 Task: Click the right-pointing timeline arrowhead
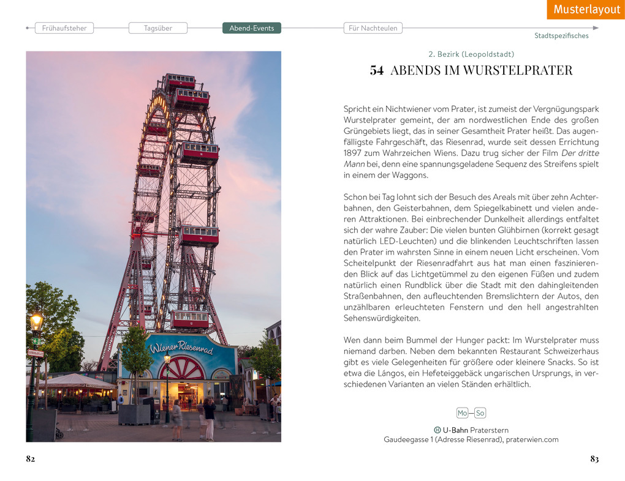click(596, 27)
